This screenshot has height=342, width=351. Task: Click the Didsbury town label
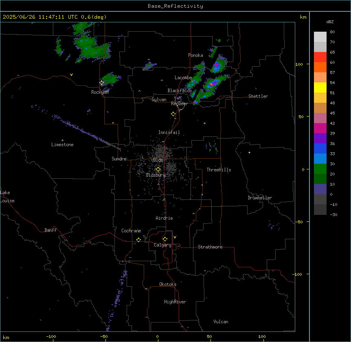pyautogui.click(x=156, y=175)
